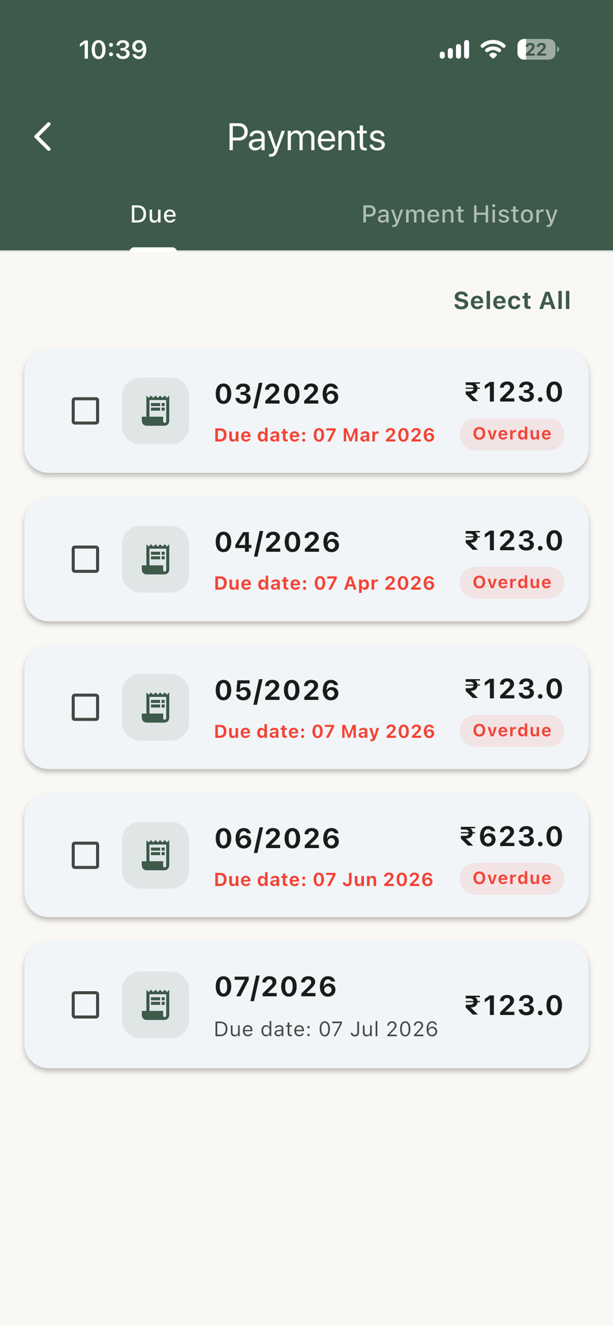Tap the Wi-Fi icon in status bar
This screenshot has height=1326, width=613.
click(x=493, y=49)
